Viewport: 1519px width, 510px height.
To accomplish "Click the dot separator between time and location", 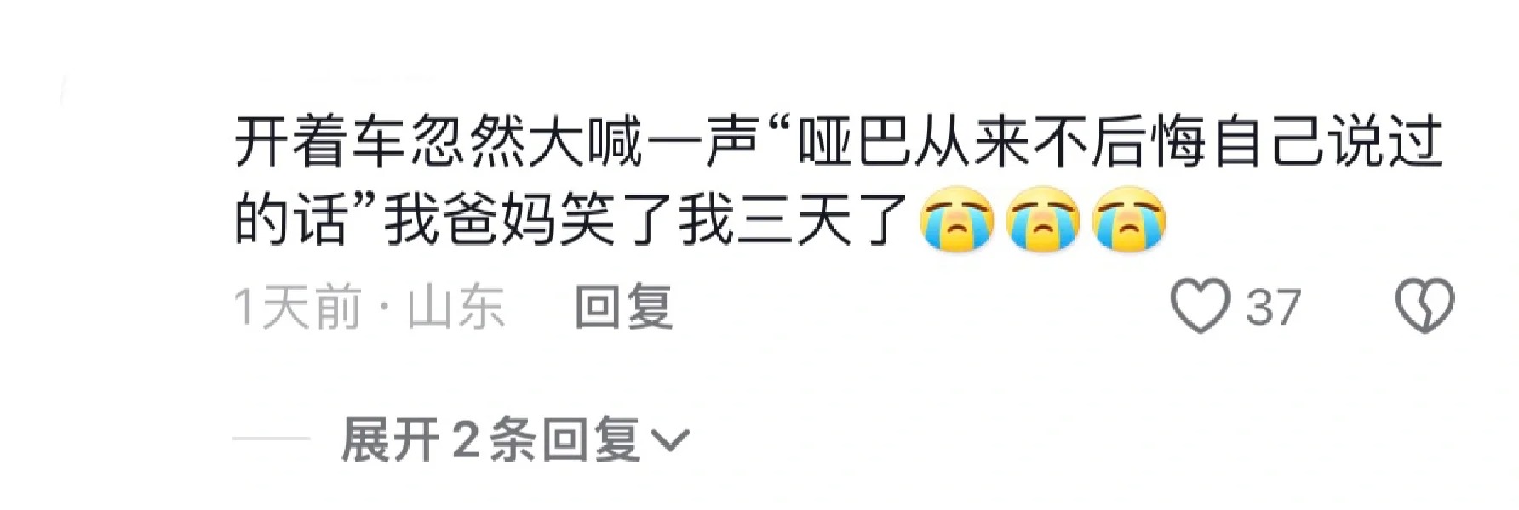I will click(384, 308).
